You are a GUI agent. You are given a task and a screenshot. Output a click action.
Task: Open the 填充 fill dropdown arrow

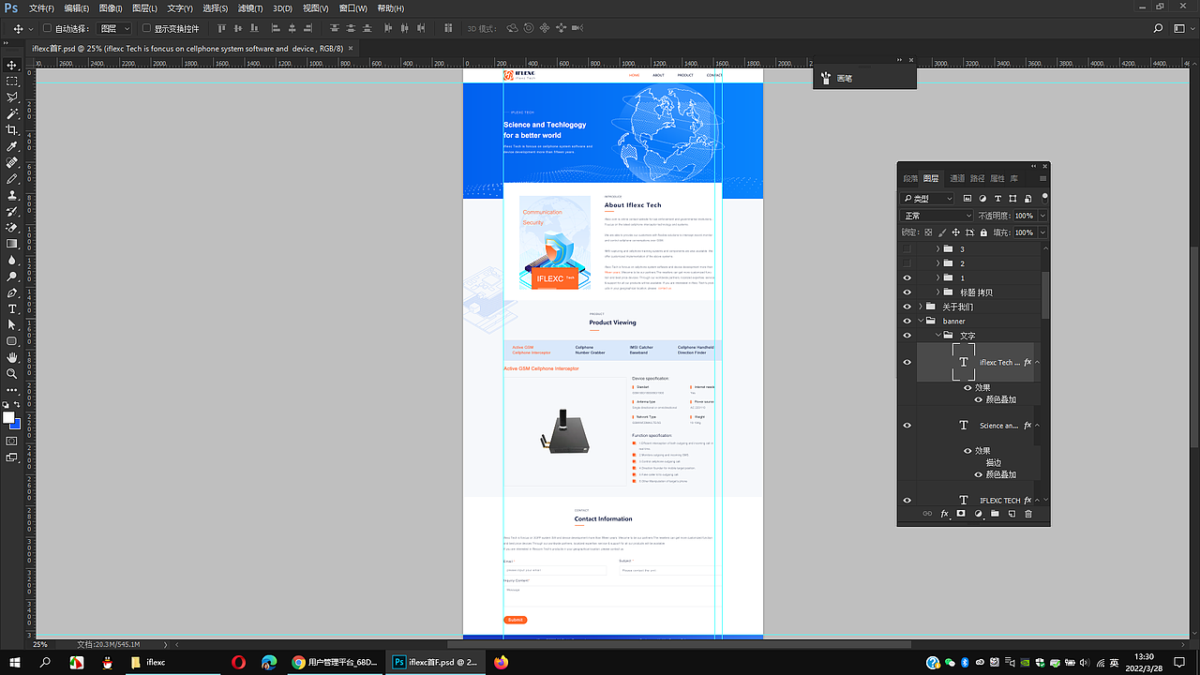tap(1042, 232)
